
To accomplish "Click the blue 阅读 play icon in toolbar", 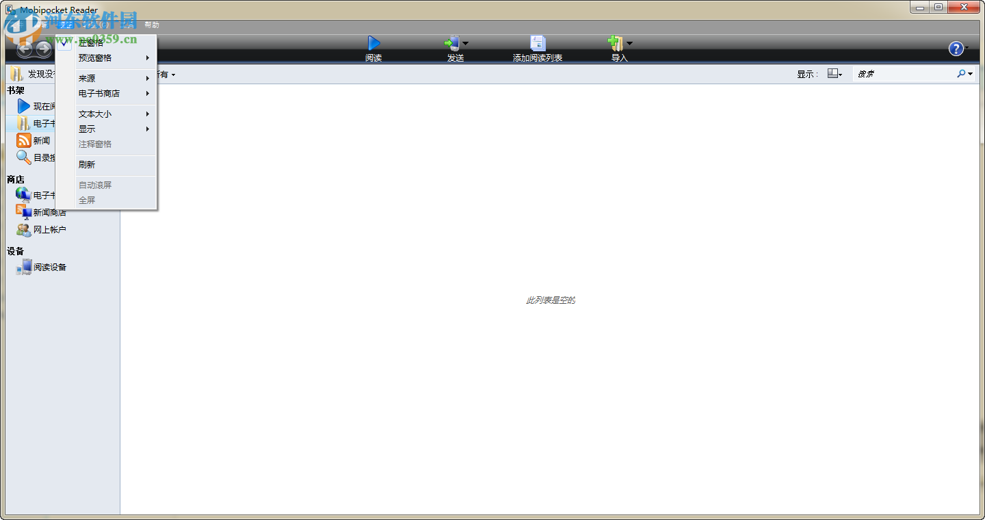I will point(373,43).
